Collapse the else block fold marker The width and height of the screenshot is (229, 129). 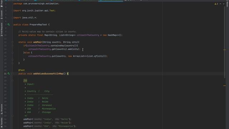[x=13, y=53]
